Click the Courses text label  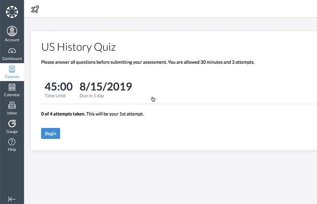point(12,77)
